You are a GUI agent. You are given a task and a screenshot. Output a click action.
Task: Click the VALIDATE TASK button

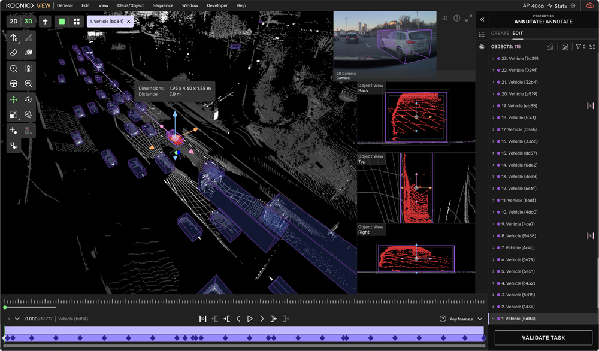click(x=543, y=338)
